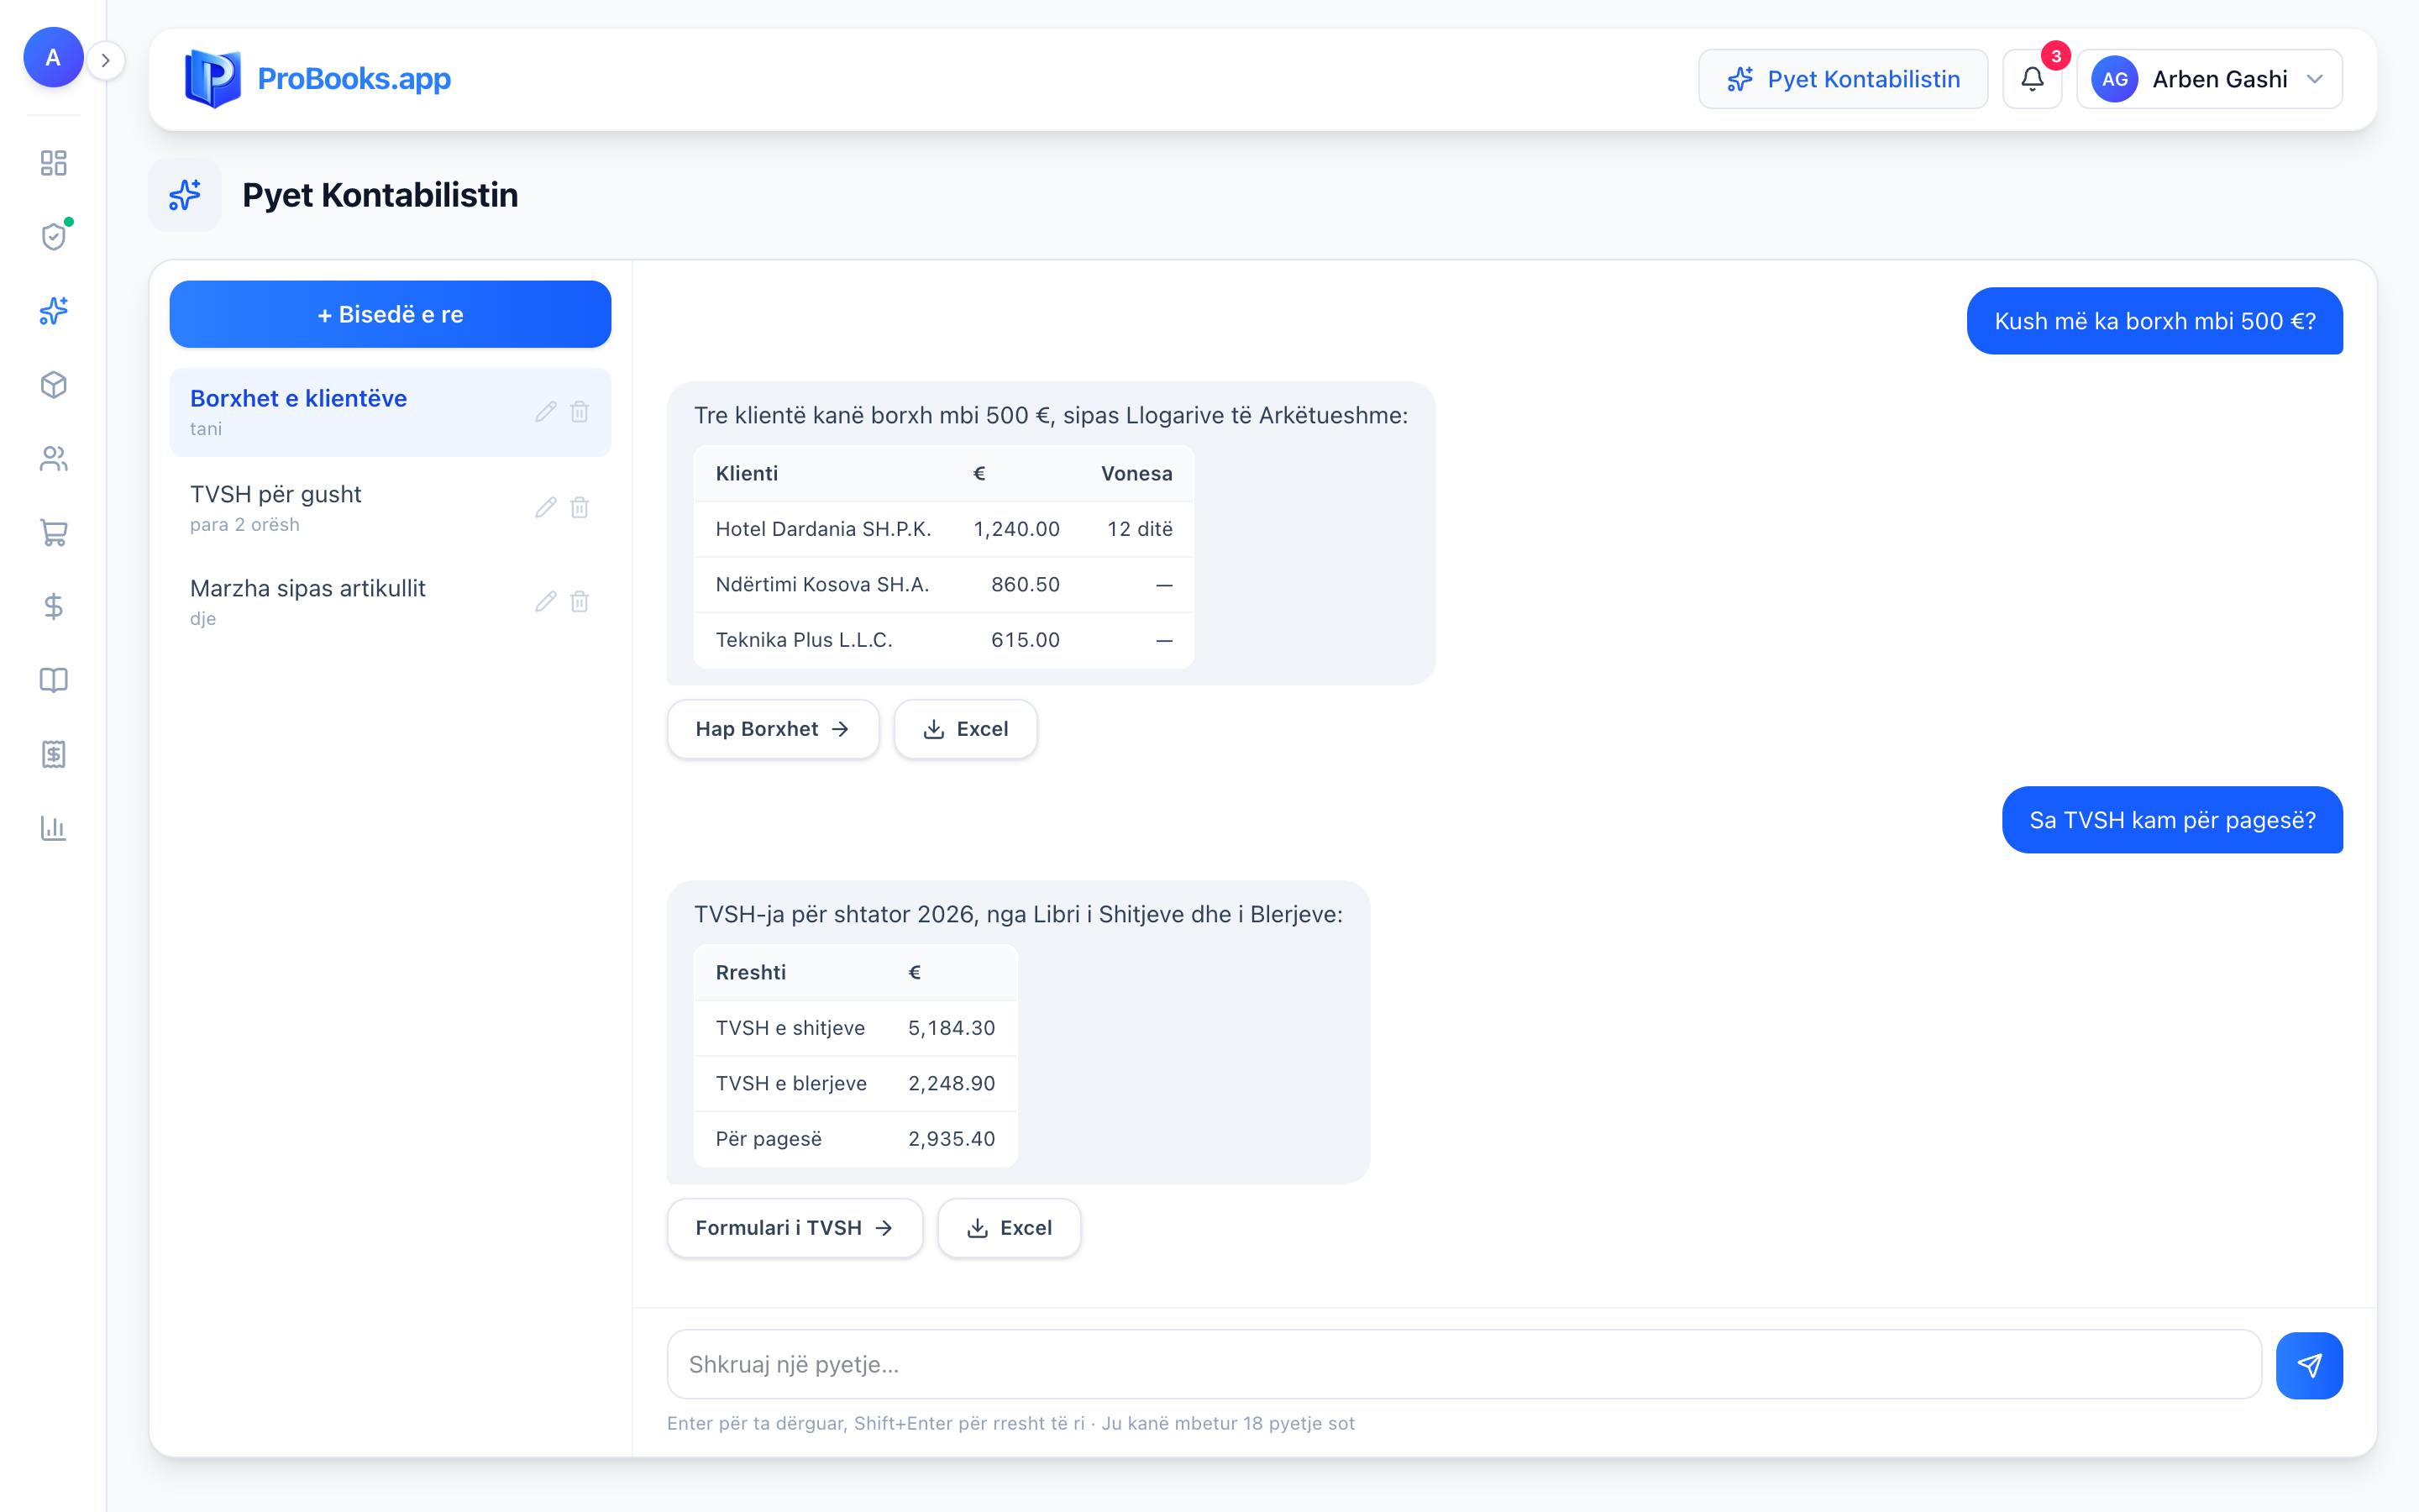Click the AG avatar in header
The image size is (2419, 1512).
coord(2114,79)
